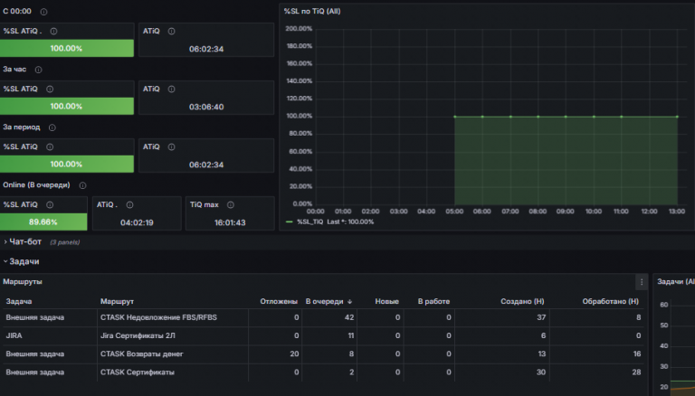Click Обработано value 16 in Возвраты денег row
Screen dimensions: 695x396
tap(637, 354)
